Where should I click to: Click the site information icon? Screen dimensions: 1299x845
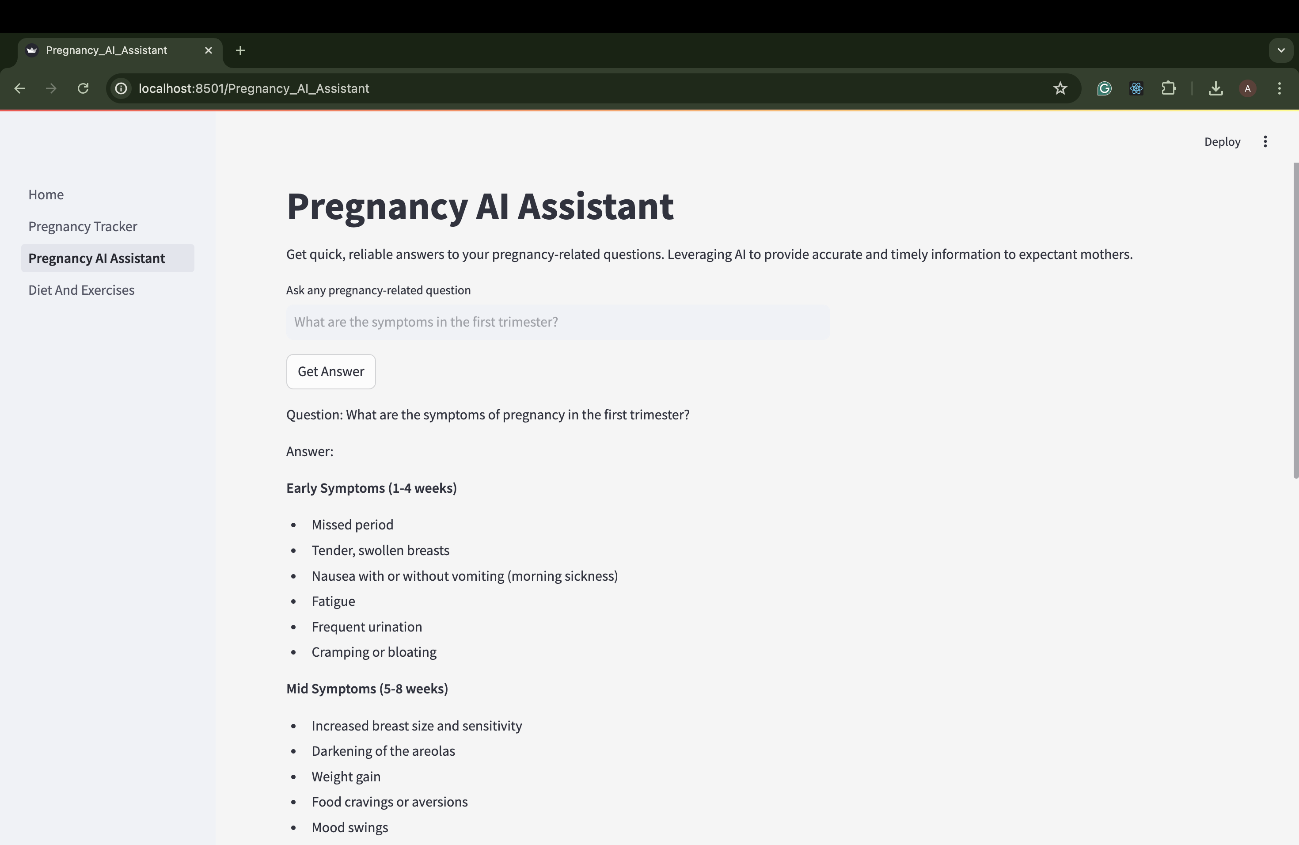point(121,88)
